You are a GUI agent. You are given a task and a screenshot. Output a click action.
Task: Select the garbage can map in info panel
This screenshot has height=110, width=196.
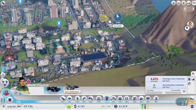pos(189,79)
